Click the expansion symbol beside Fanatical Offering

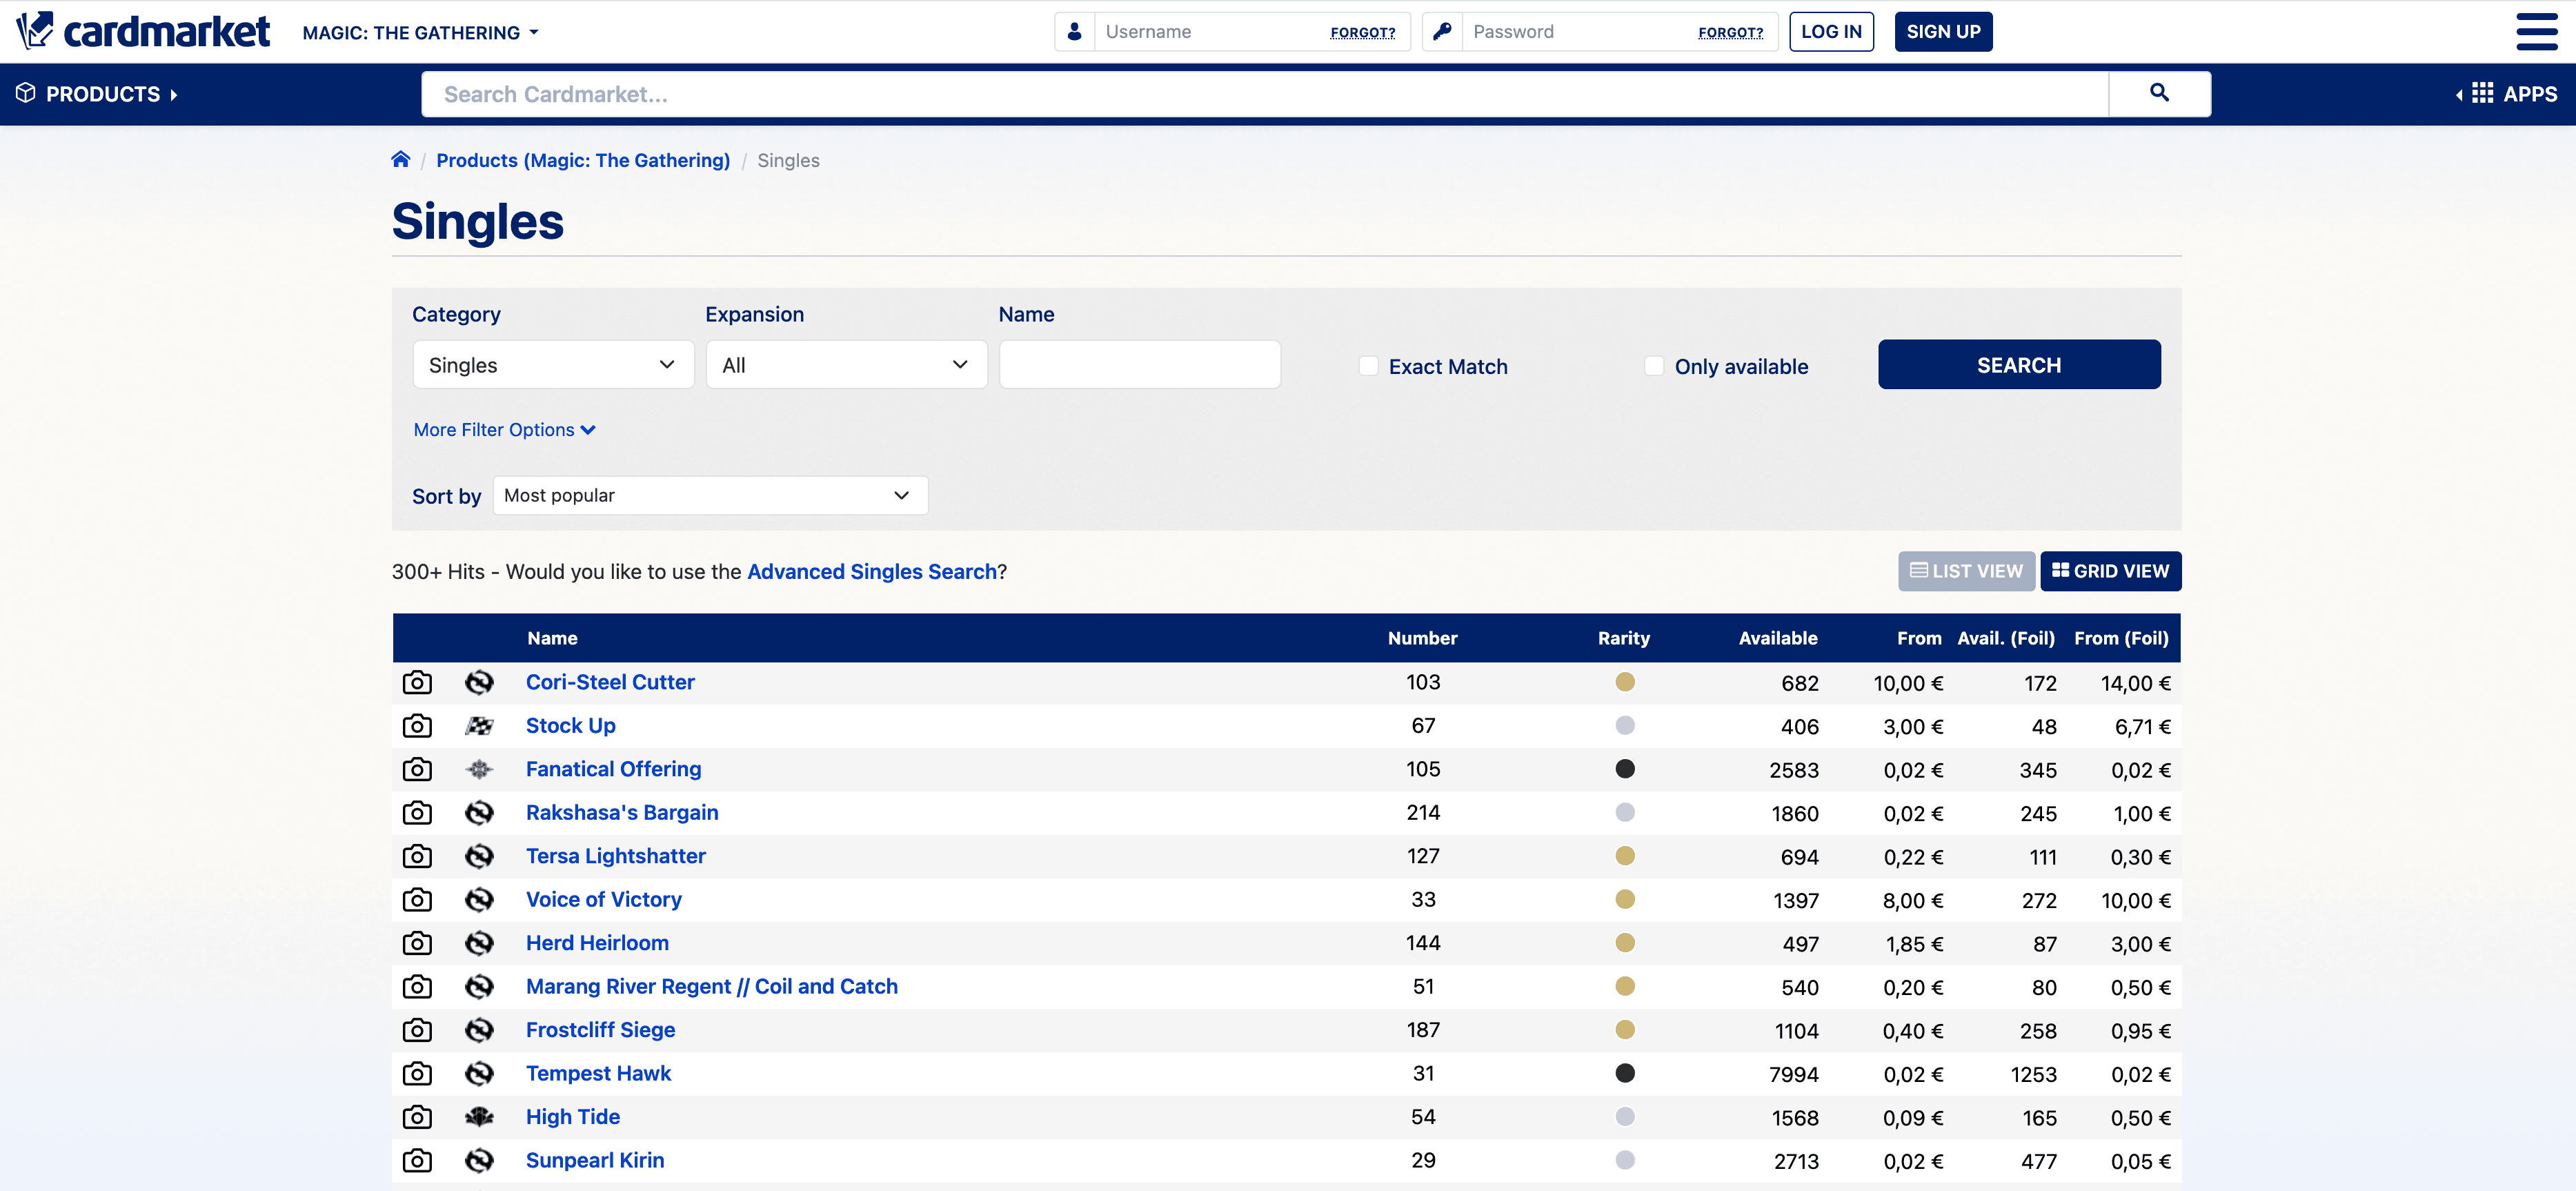(x=479, y=769)
